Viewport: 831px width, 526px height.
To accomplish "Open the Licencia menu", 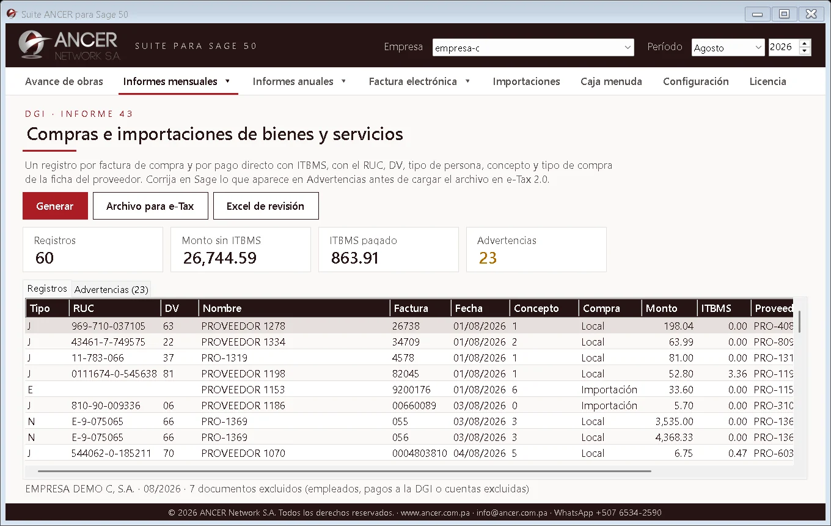I will pos(768,81).
